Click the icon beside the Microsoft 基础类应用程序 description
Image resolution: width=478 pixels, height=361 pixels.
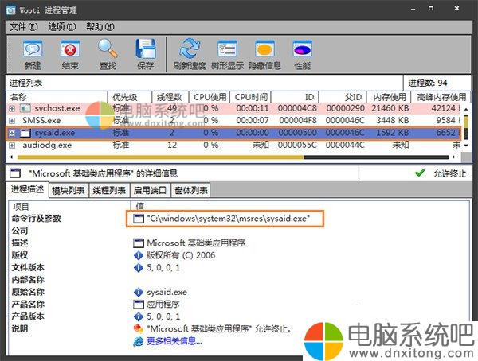(139, 243)
